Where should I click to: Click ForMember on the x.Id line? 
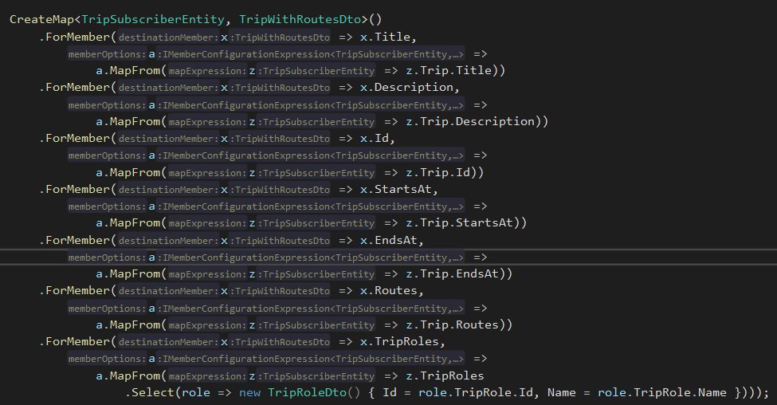(78, 138)
